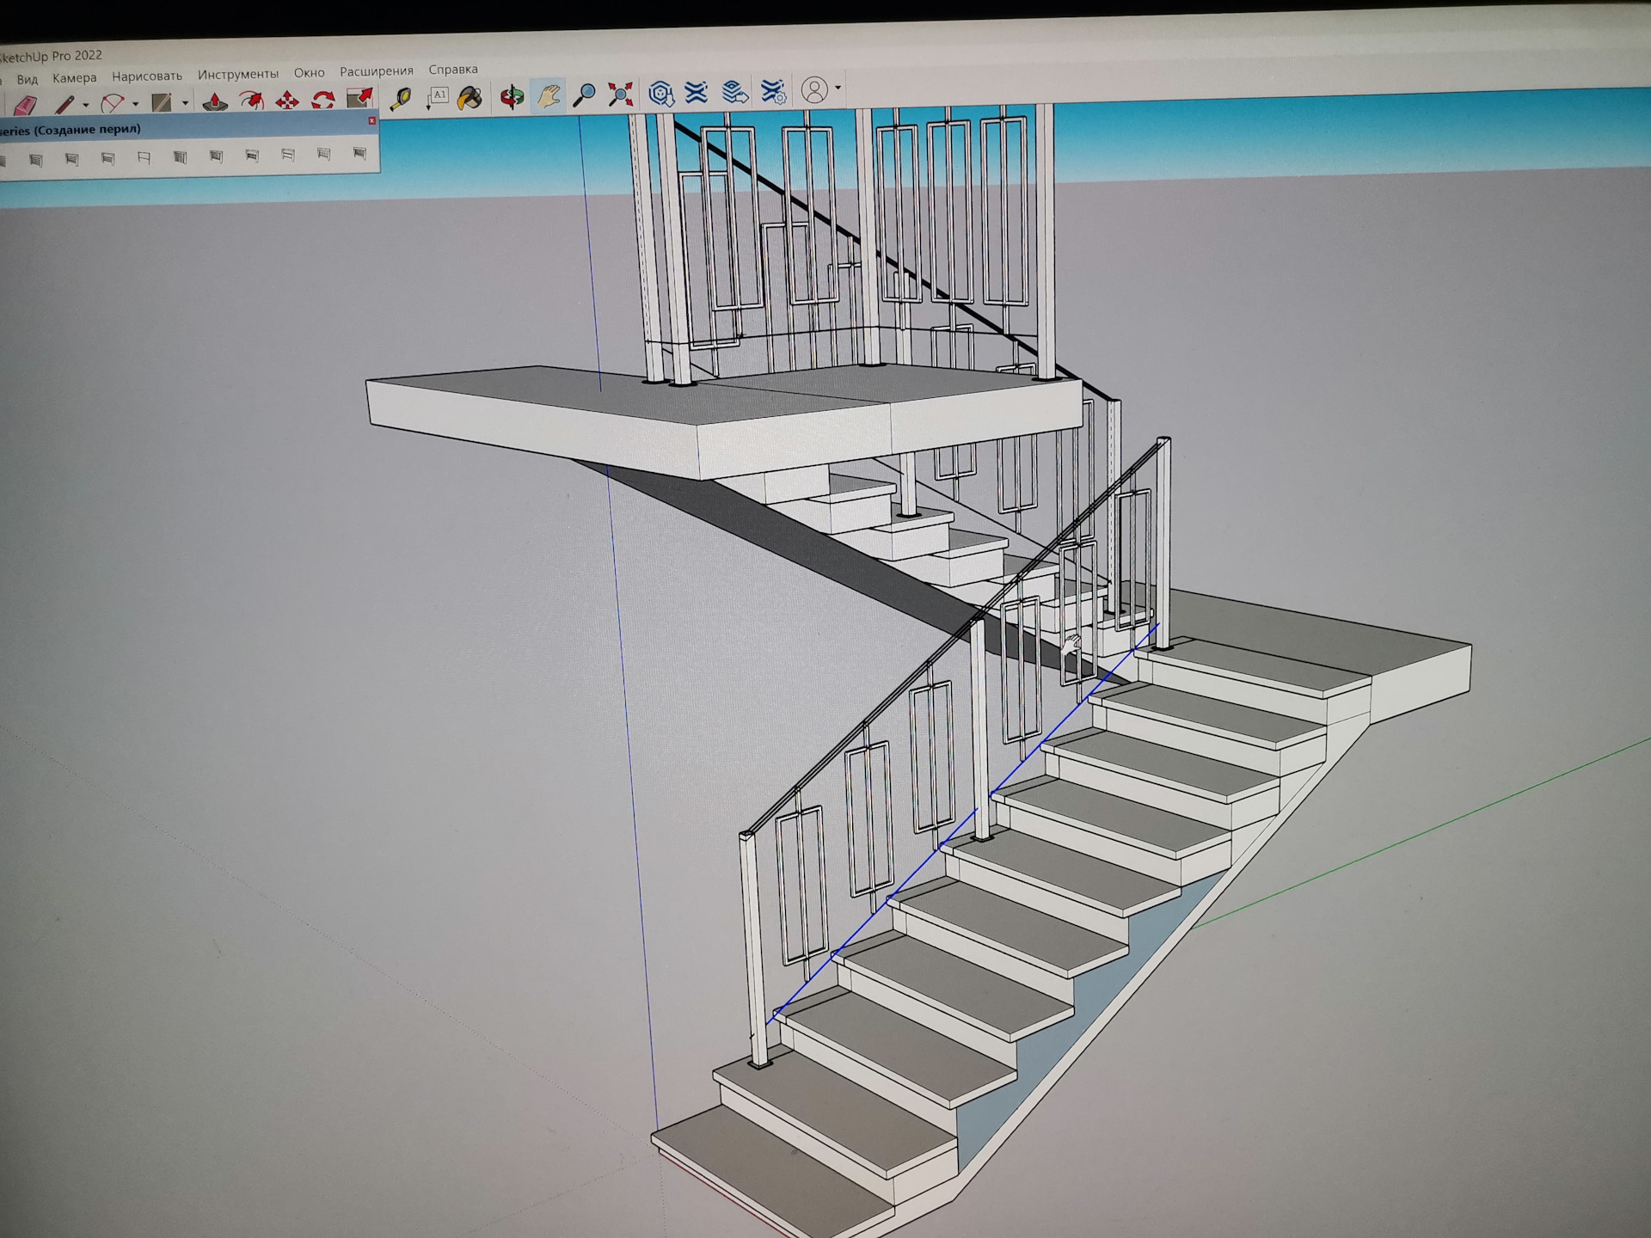1651x1238 pixels.
Task: Expand the Arc tool dropdown arrow
Action: point(135,104)
